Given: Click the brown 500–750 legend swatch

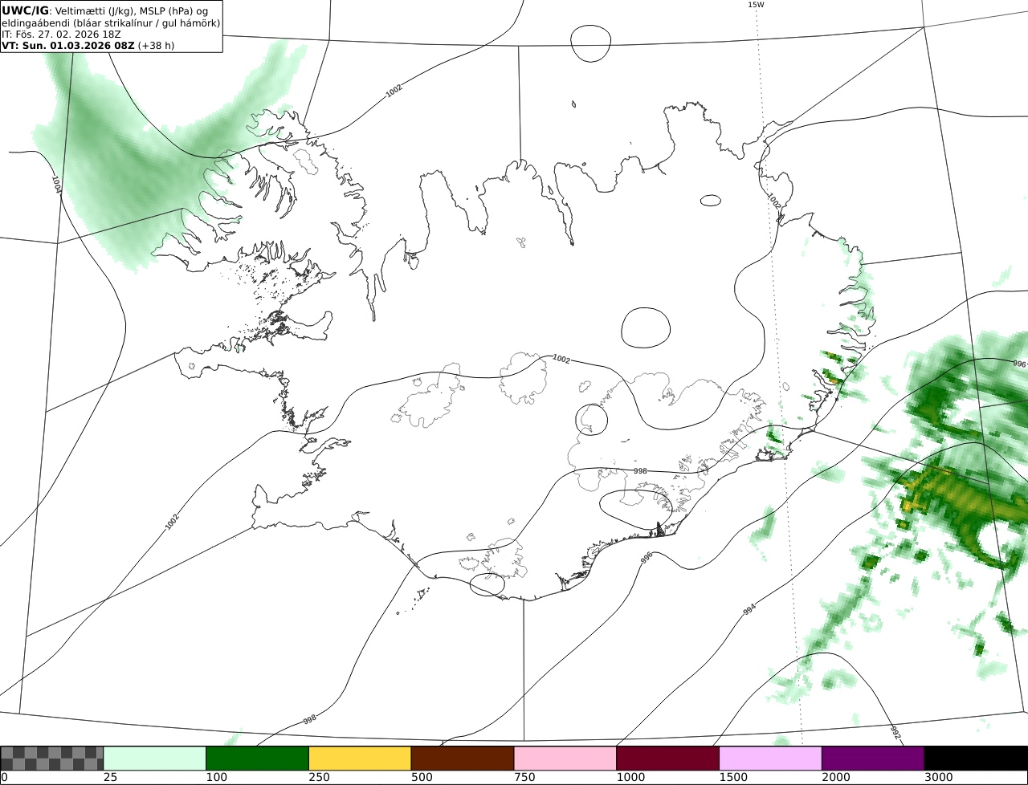Looking at the screenshot, I should 463,759.
